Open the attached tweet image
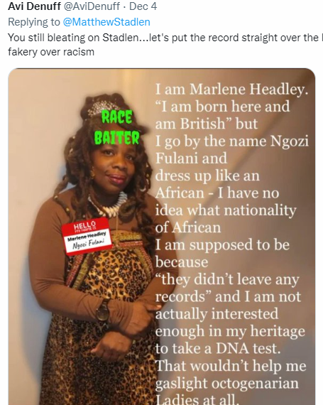This screenshot has width=323, height=405. click(162, 237)
